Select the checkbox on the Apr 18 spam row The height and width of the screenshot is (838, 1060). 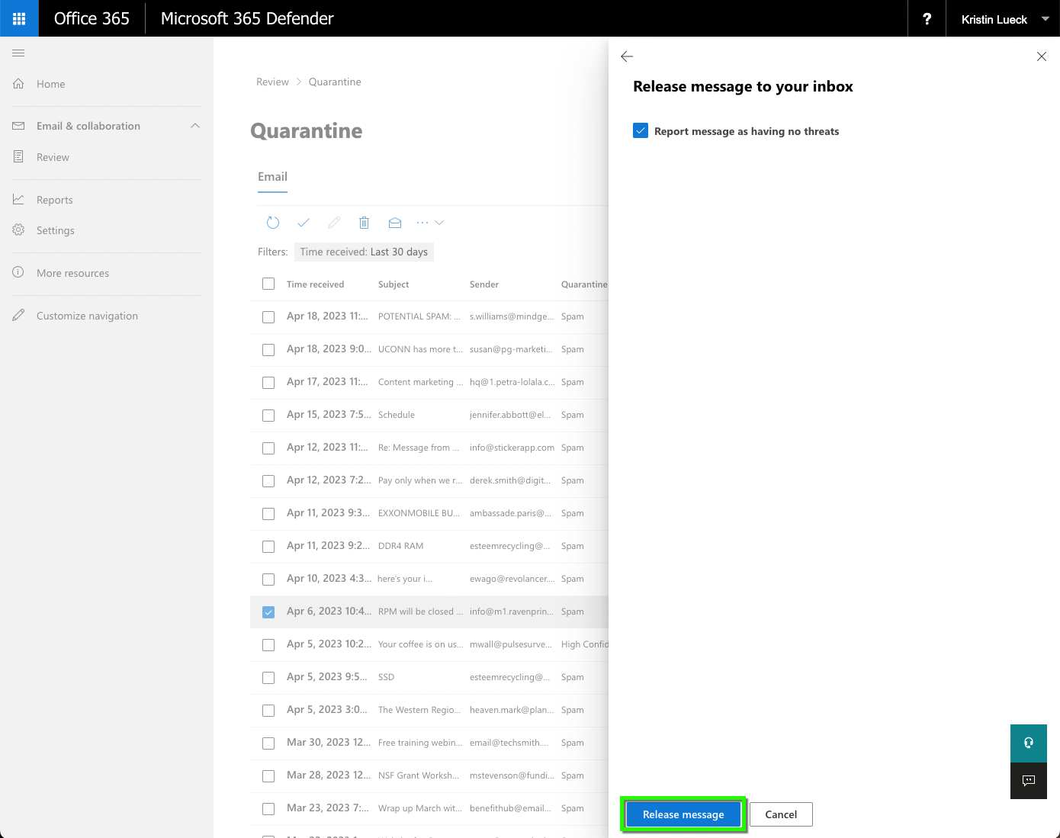coord(268,316)
